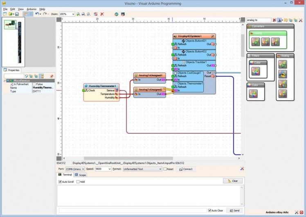Open the Arduino menu
The height and width of the screenshot is (217, 306).
point(32,9)
